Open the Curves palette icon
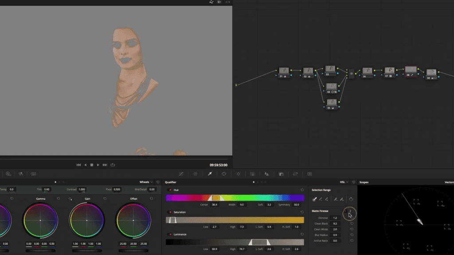This screenshot has height=255, width=454. [x=181, y=174]
